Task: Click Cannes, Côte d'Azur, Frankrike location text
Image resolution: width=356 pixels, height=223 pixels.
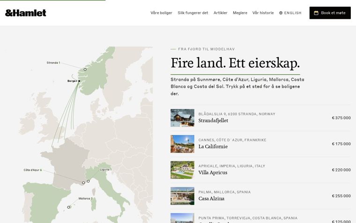Action: [232, 140]
